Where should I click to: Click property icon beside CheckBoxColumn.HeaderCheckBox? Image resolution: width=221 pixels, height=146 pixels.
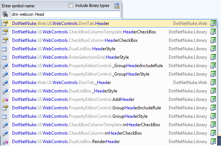(x=5, y=40)
